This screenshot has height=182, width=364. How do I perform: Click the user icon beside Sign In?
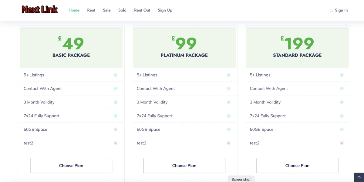pyautogui.click(x=331, y=11)
